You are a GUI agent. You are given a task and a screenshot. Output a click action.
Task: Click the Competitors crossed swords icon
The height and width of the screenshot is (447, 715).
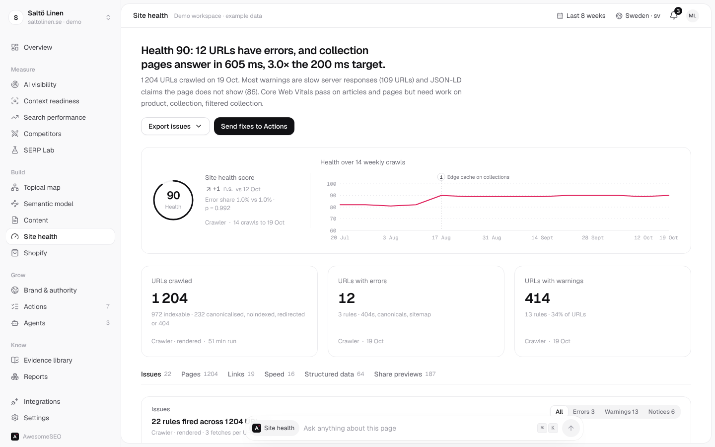(15, 134)
